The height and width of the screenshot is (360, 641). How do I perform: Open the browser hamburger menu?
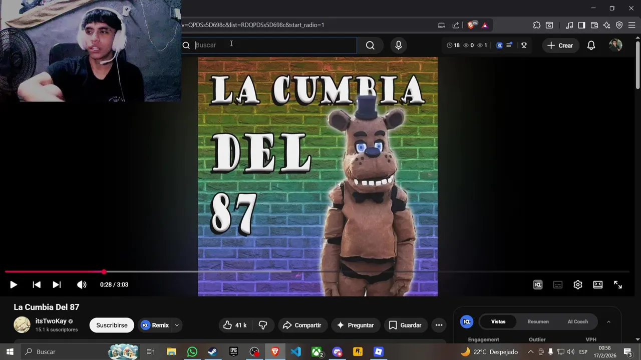632,25
